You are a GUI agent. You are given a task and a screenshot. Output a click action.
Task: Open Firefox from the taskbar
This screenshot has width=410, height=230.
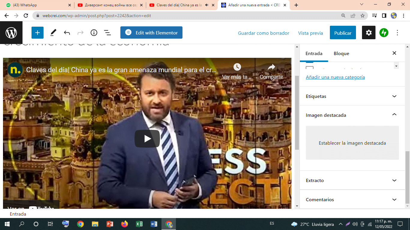124,224
